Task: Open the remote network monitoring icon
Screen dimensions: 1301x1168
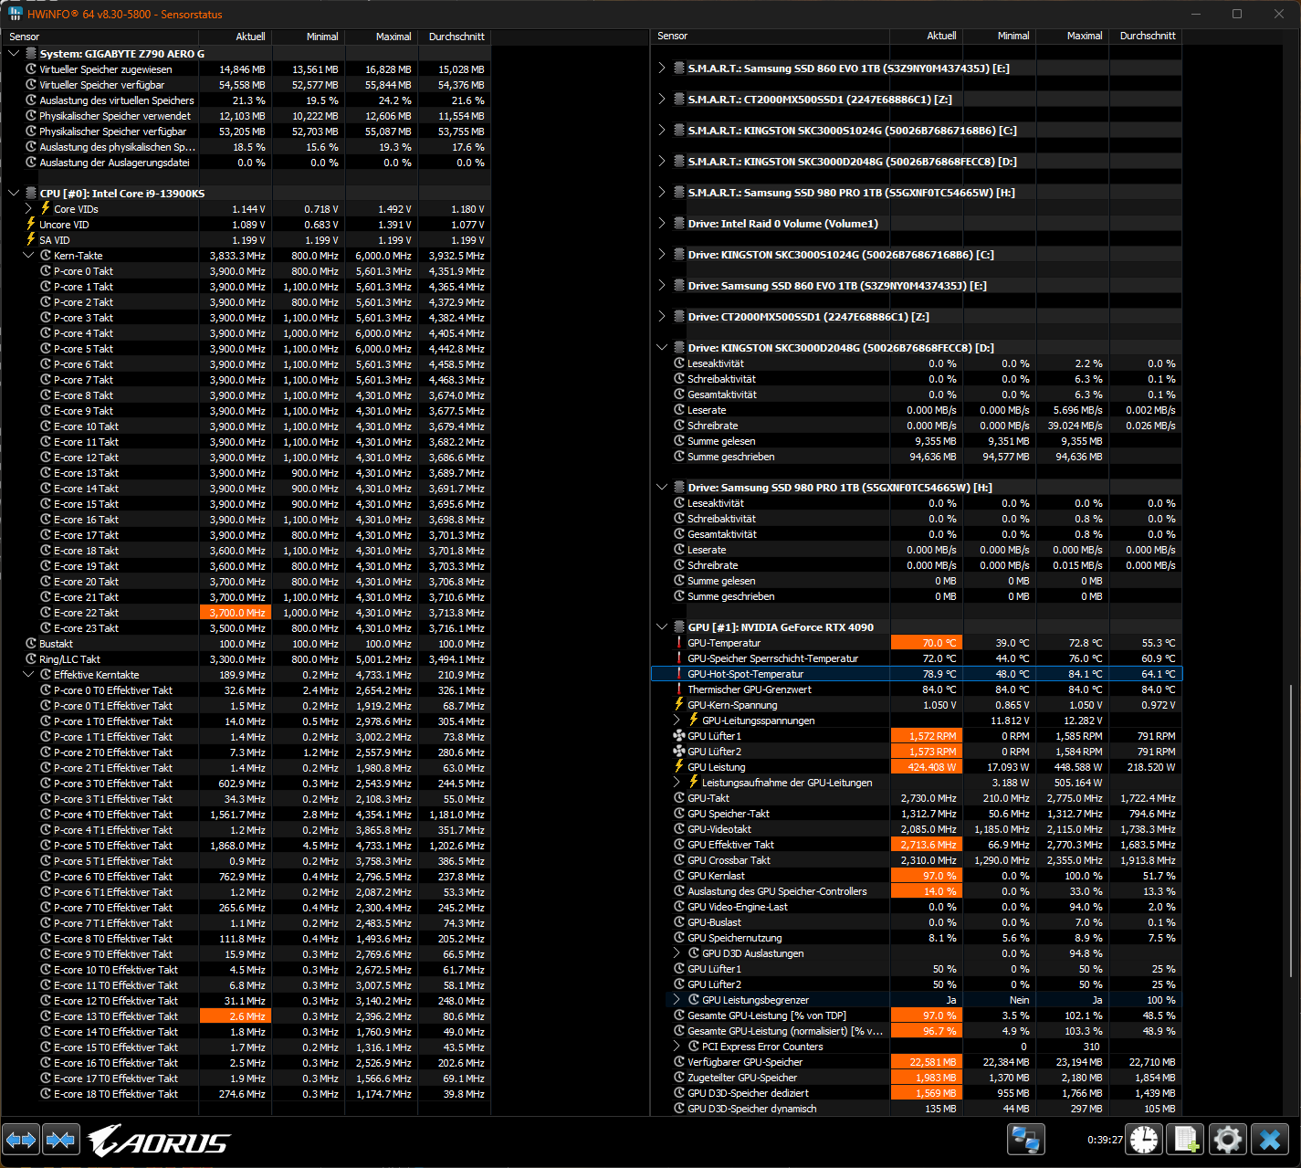Action: [x=1025, y=1140]
